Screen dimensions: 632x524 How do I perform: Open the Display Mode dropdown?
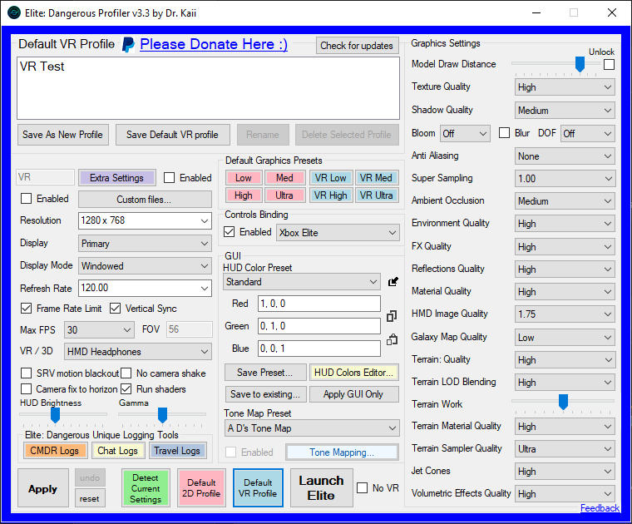click(x=145, y=266)
